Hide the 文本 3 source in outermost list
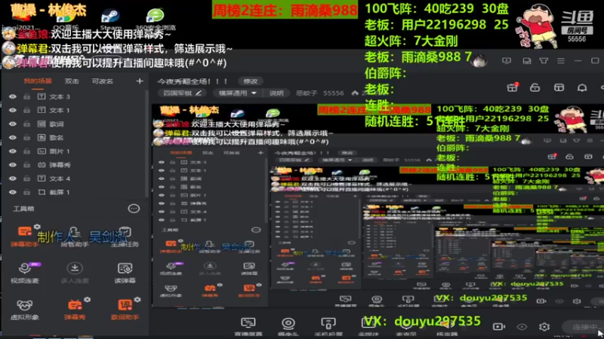Image resolution: width=604 pixels, height=339 pixels. 13,96
